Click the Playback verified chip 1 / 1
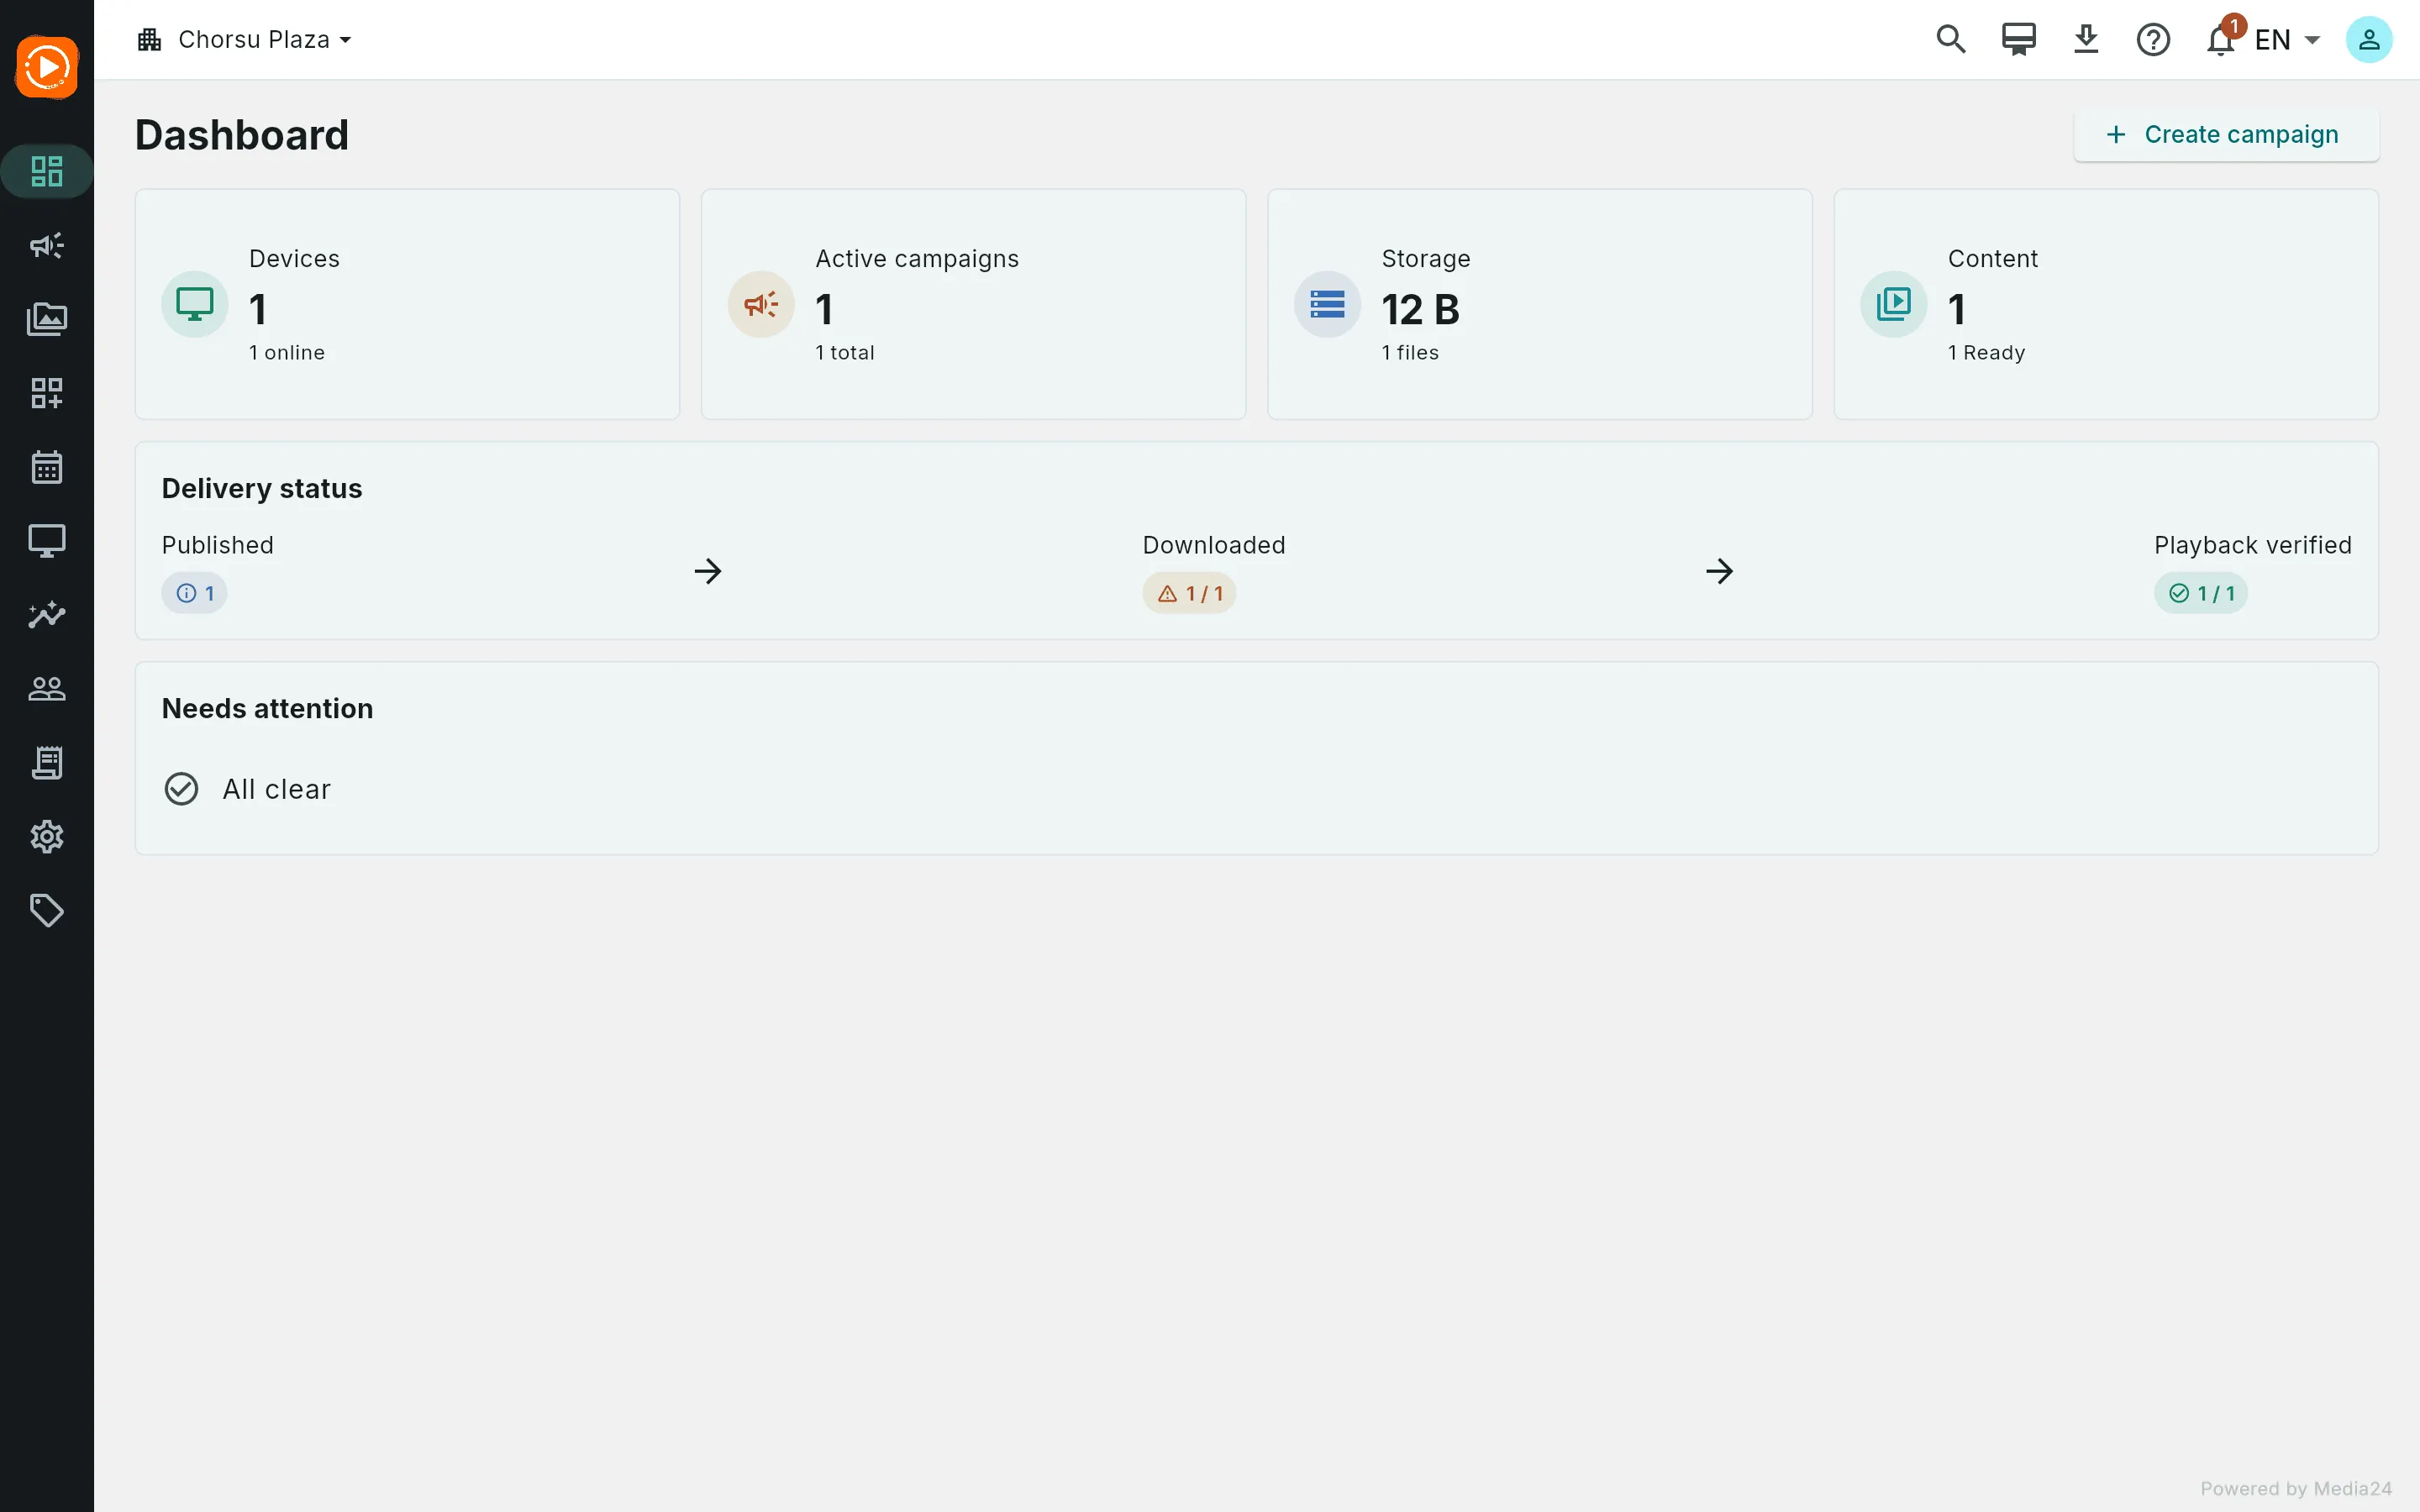 pyautogui.click(x=2201, y=593)
